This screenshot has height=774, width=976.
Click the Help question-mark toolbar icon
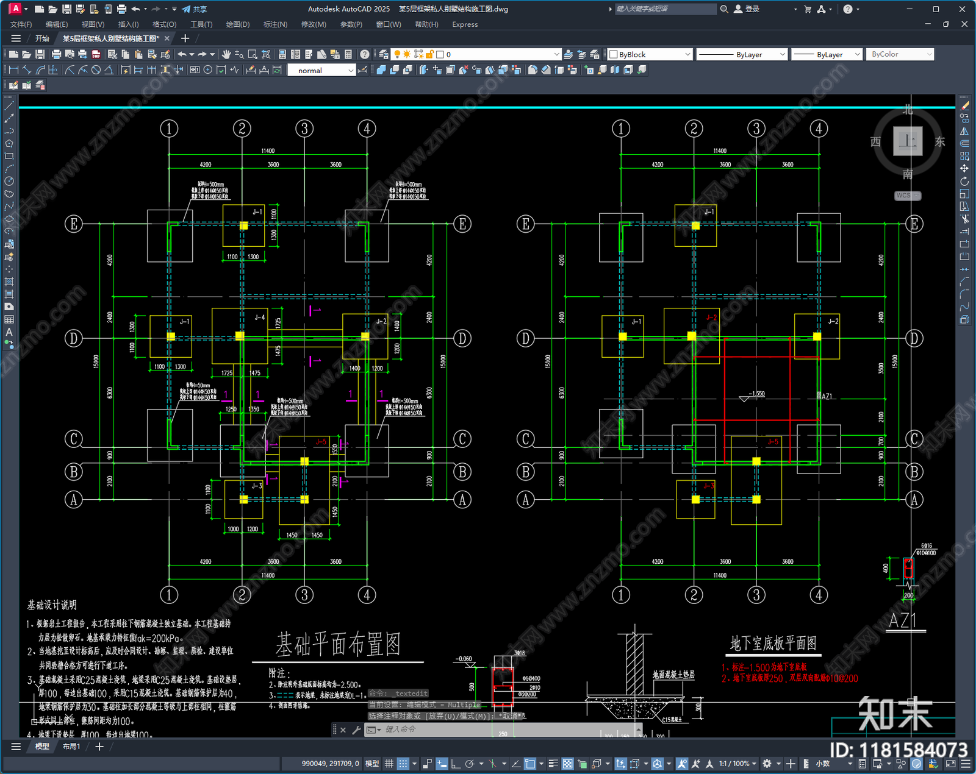[364, 54]
